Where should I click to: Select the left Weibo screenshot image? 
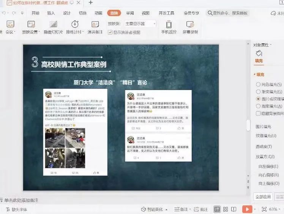tap(75, 132)
